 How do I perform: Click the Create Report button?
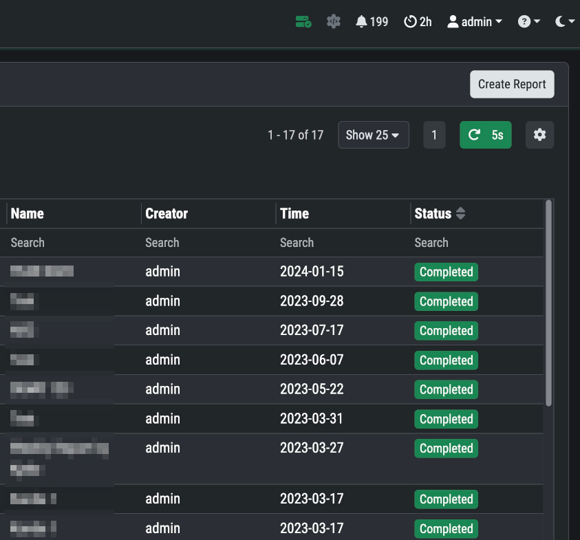(x=512, y=85)
